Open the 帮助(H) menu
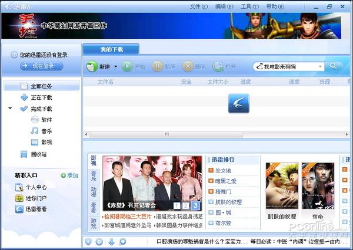Viewport: 353px width, 250px height. pos(275,6)
